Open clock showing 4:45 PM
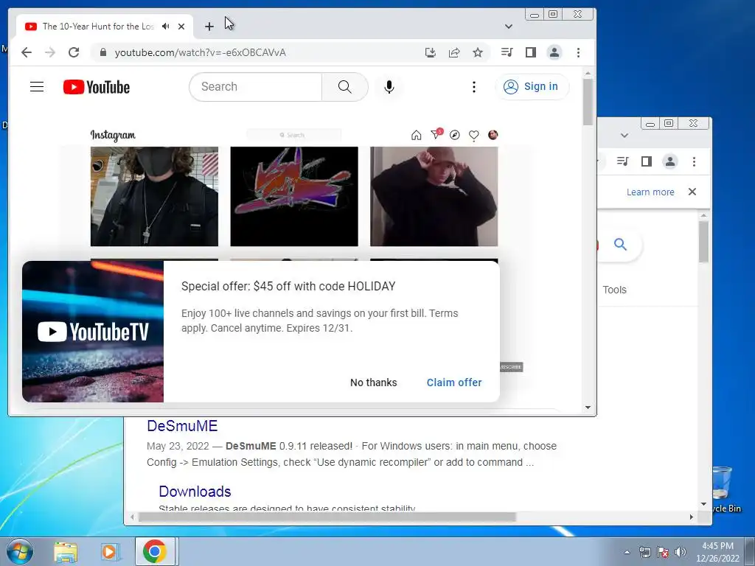 (x=717, y=552)
